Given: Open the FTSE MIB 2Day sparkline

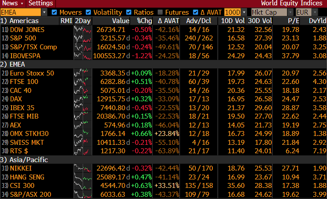Looking at the screenshot, I should pyautogui.click(x=83, y=116).
